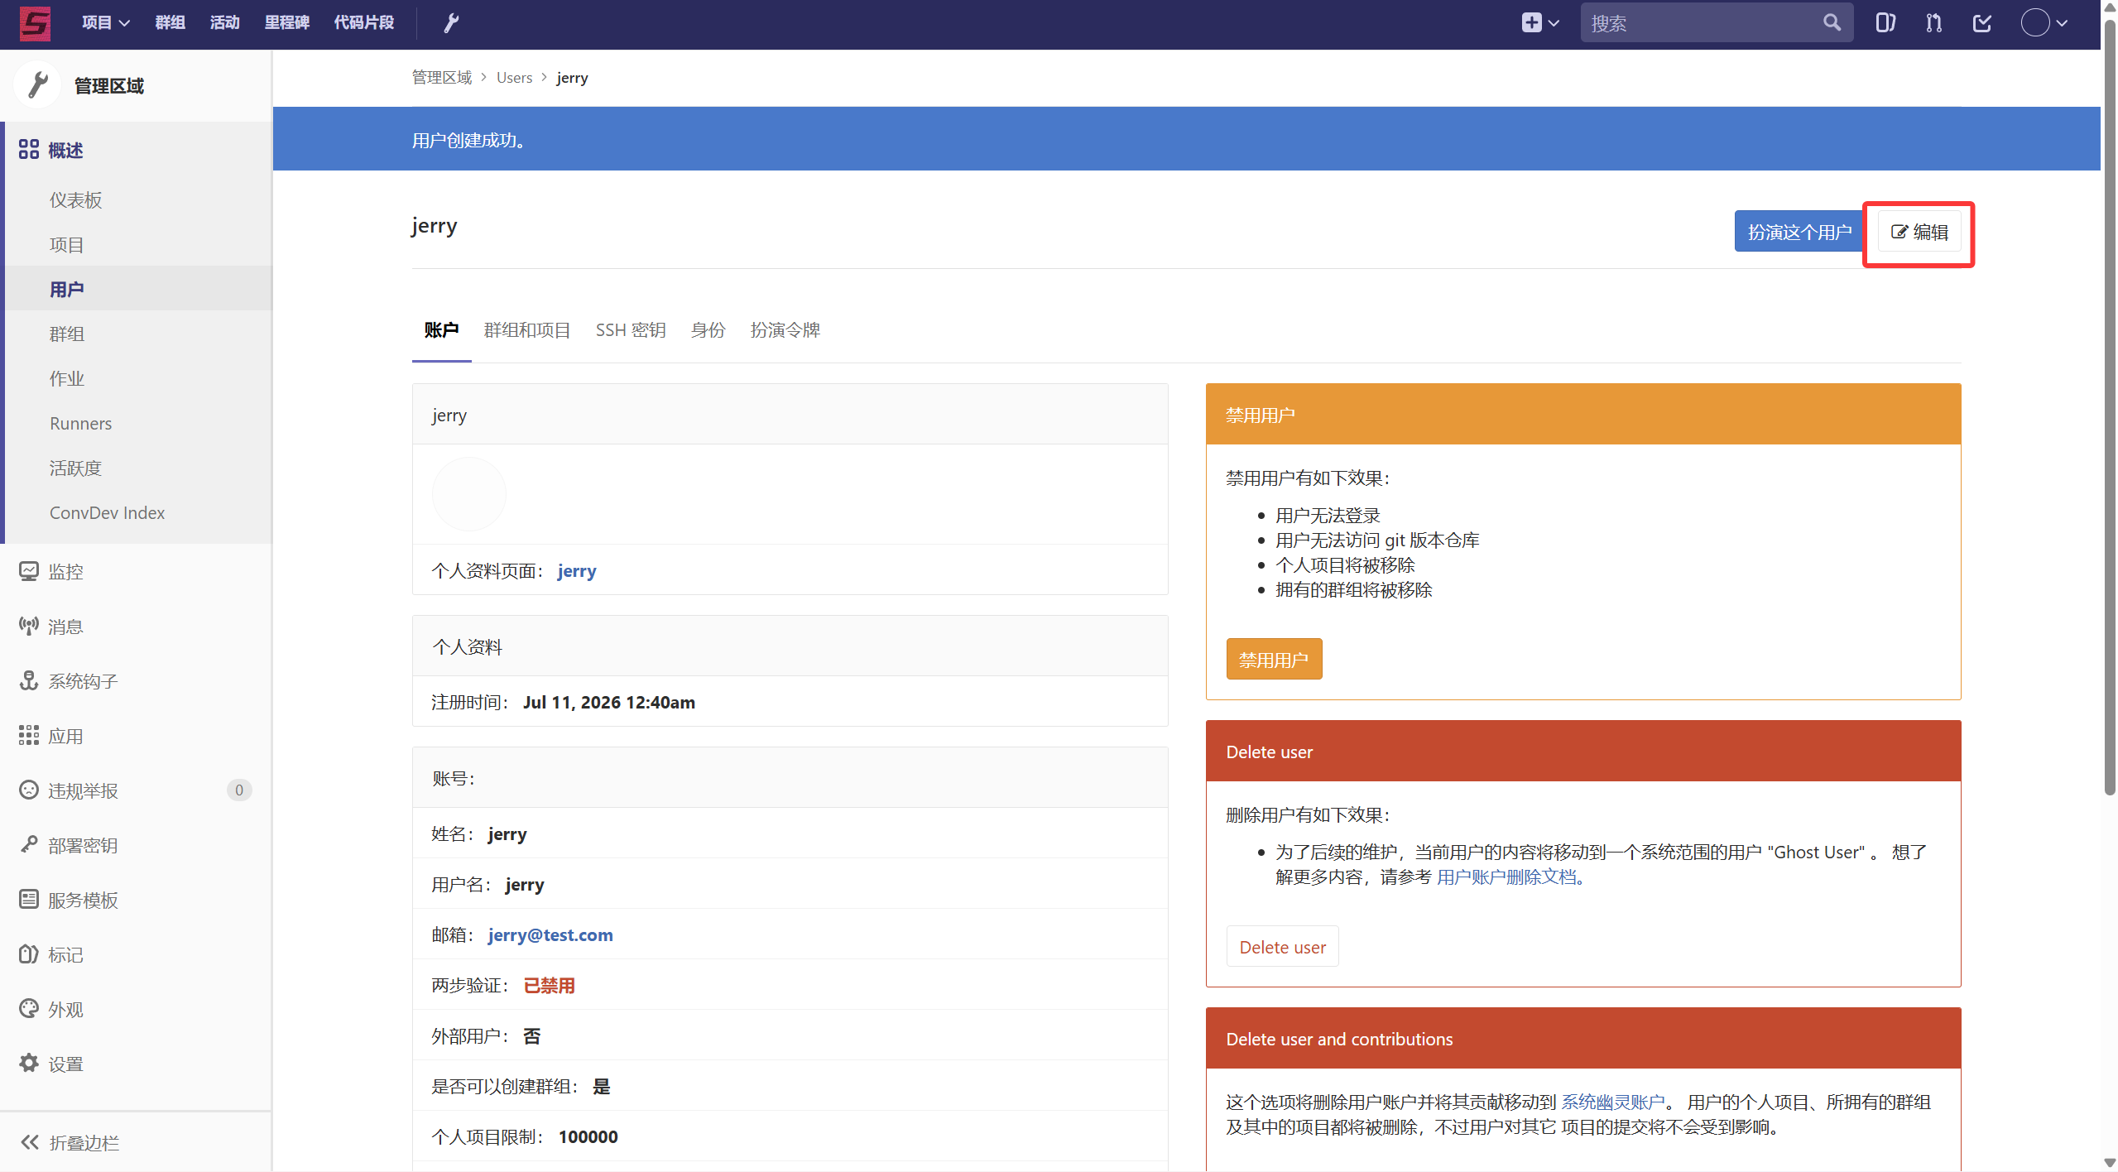Click the 应用 apps grid icon in sidebar
Screen dimensions: 2118x1172
pos(29,735)
